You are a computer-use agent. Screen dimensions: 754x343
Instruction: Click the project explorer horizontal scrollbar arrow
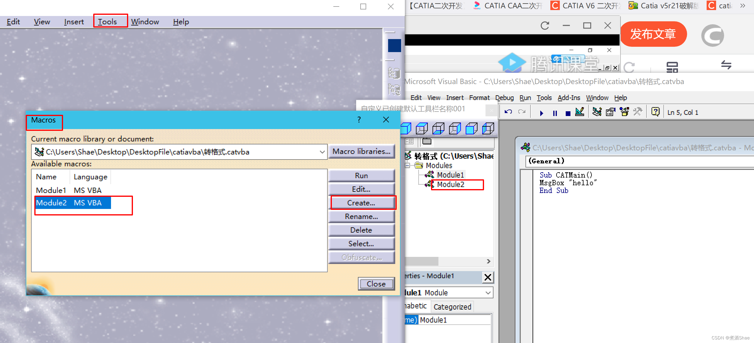point(488,261)
